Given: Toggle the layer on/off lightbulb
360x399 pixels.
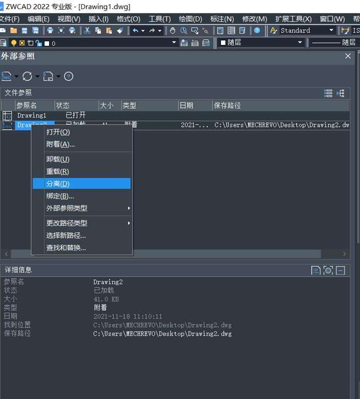Looking at the screenshot, I should point(14,43).
